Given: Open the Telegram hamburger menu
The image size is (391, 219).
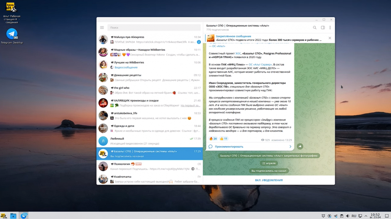Looking at the screenshot, I should (x=102, y=27).
